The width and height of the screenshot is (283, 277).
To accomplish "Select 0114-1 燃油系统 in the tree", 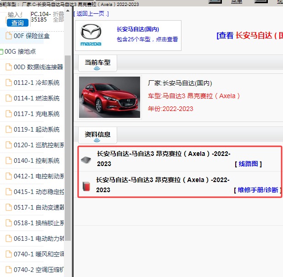I will 37,98.
